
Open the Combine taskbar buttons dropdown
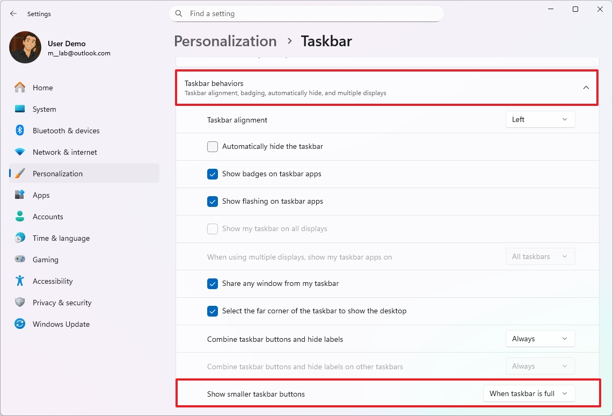pyautogui.click(x=539, y=339)
